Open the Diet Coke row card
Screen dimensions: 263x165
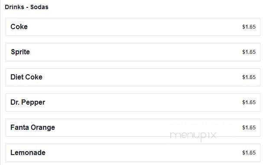[x=133, y=77]
